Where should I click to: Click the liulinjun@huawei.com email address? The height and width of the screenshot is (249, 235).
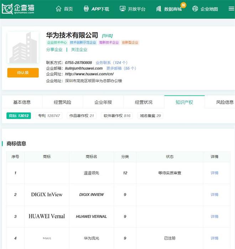(84, 68)
